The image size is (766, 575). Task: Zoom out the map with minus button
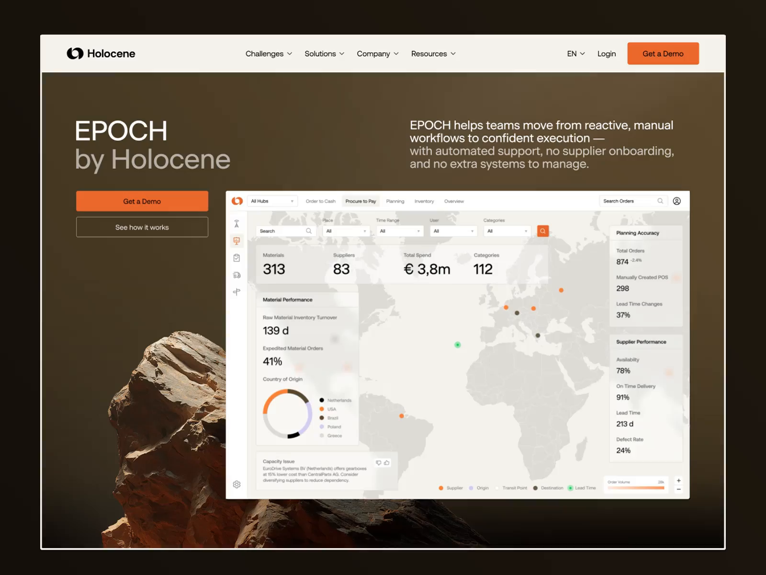[678, 489]
